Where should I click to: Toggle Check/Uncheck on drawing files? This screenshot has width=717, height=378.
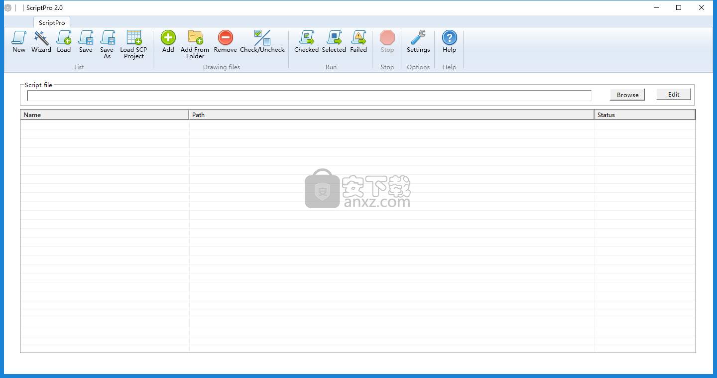tap(262, 42)
